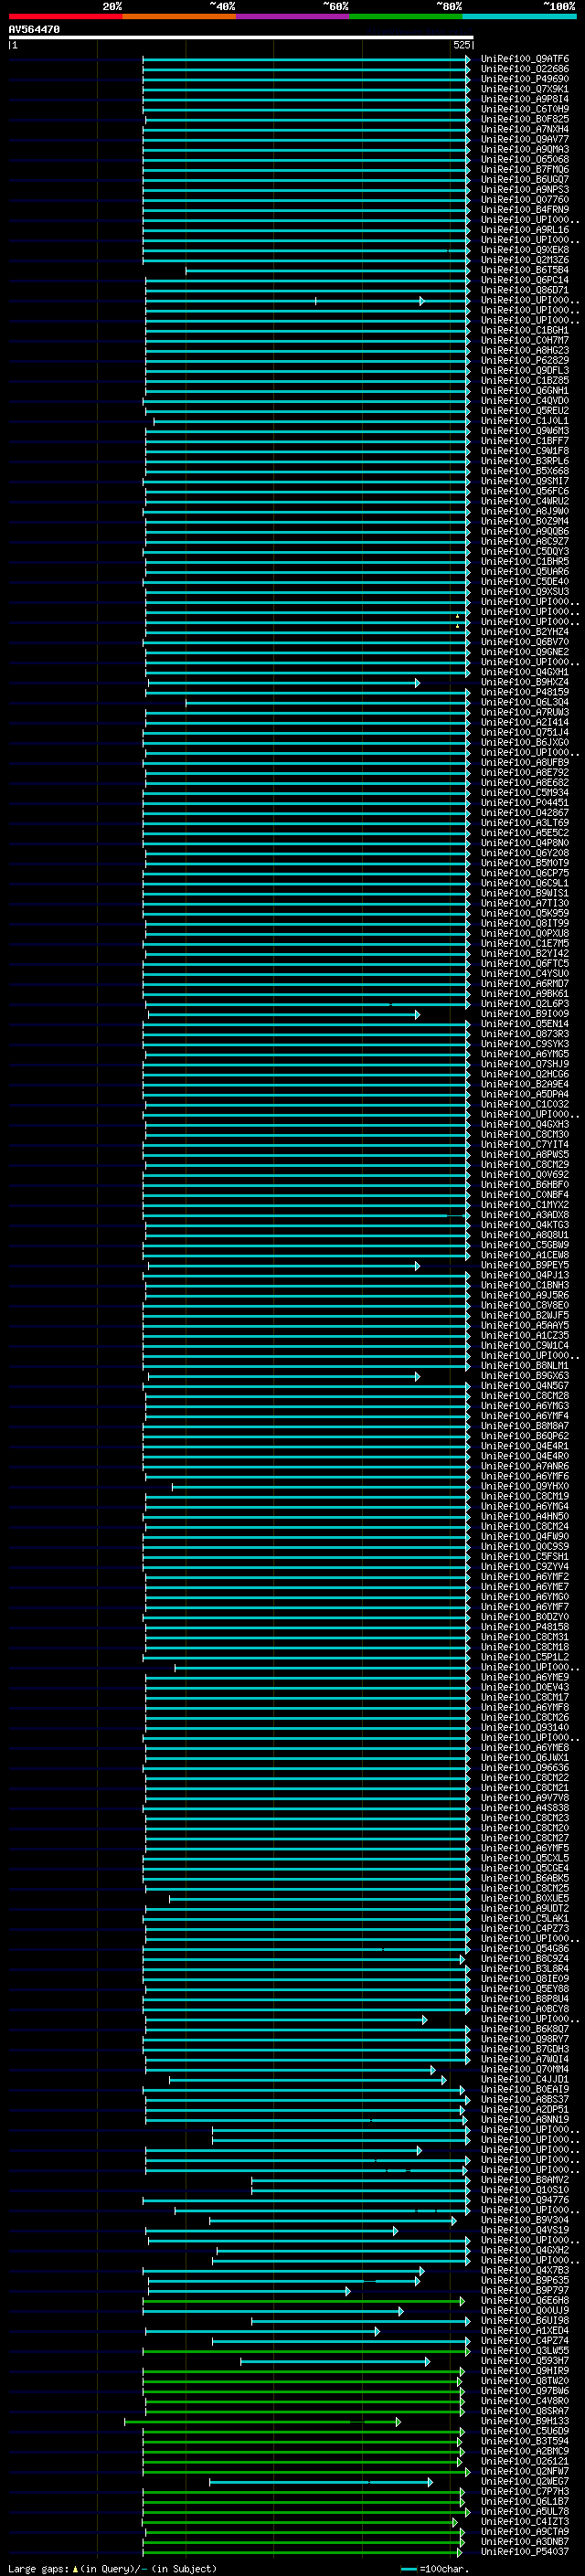Open hit UniRef100_Q9ATF6
This screenshot has height=2576, width=585.
[525, 59]
